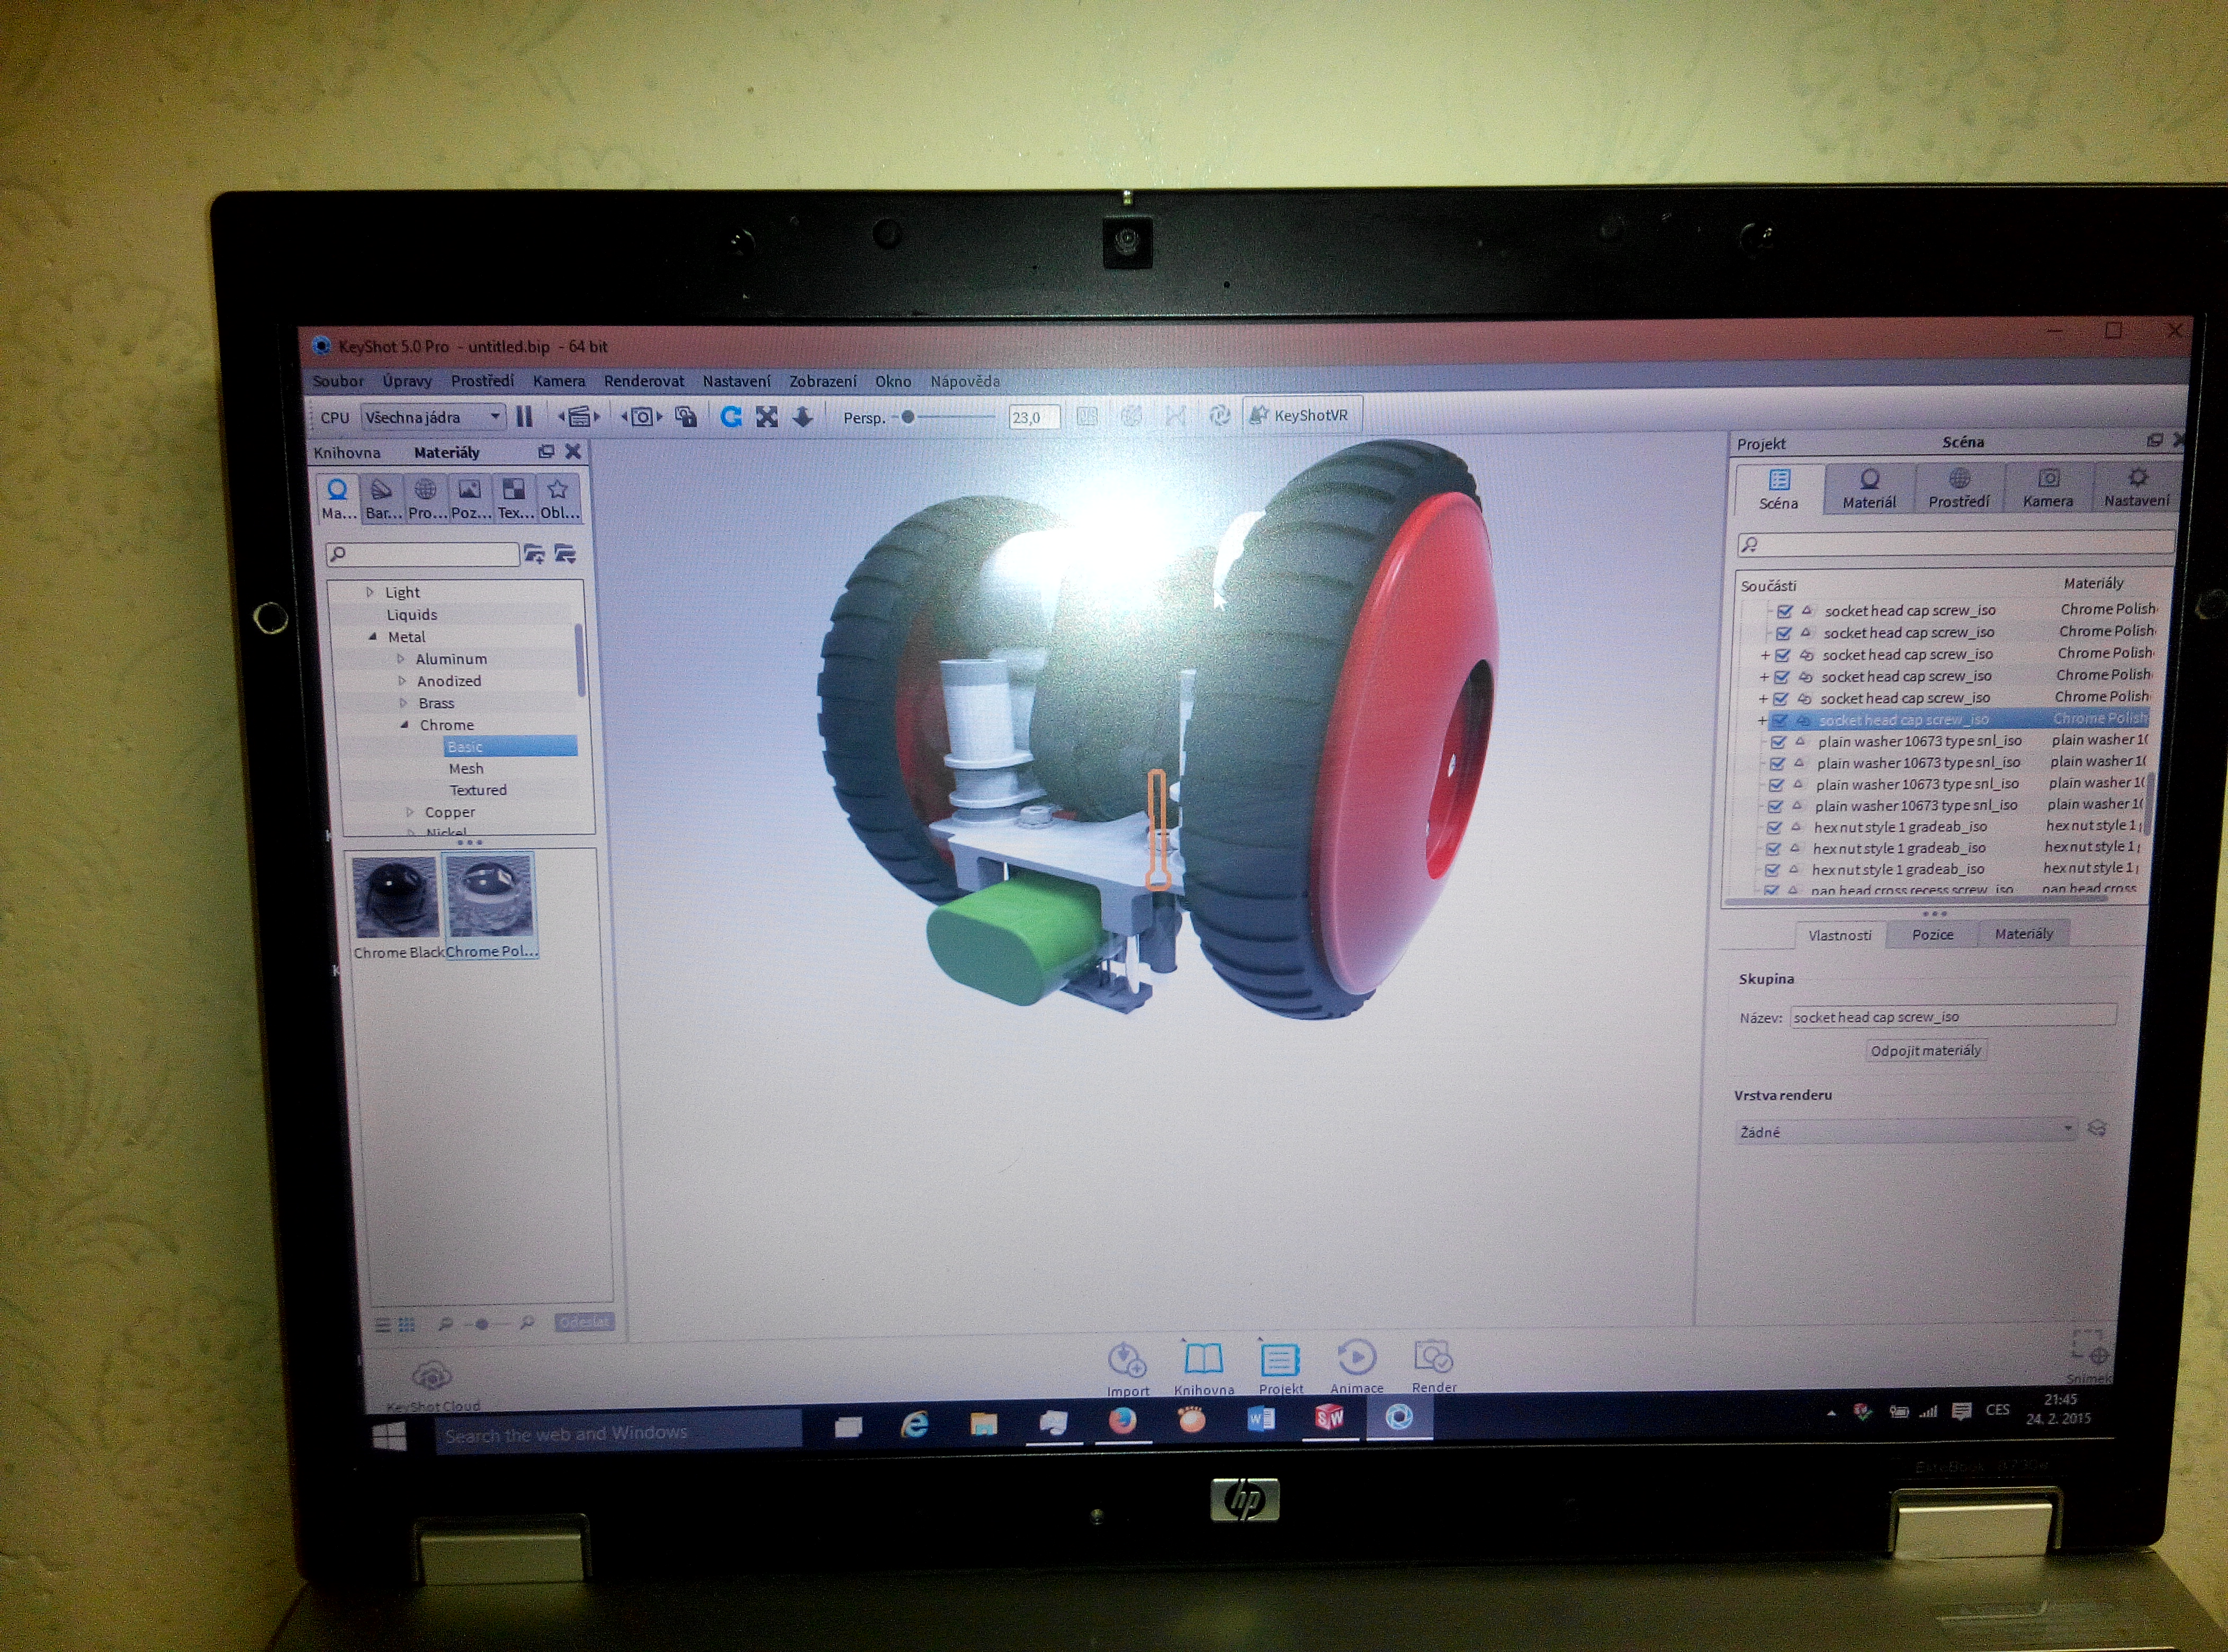Pause real-time rendering with the pause button
The height and width of the screenshot is (1652, 2228).
tap(524, 417)
